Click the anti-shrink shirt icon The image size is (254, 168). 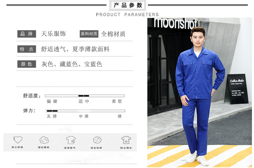126,140
